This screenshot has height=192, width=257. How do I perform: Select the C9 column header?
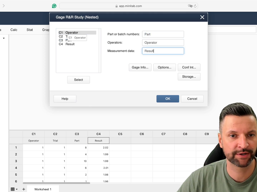(207, 134)
